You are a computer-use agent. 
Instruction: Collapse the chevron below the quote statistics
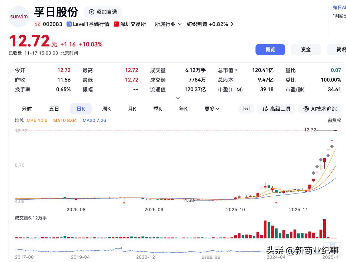pos(178,98)
